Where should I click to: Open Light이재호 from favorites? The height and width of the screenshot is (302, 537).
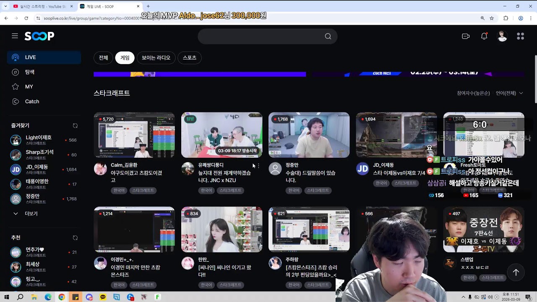click(44, 140)
